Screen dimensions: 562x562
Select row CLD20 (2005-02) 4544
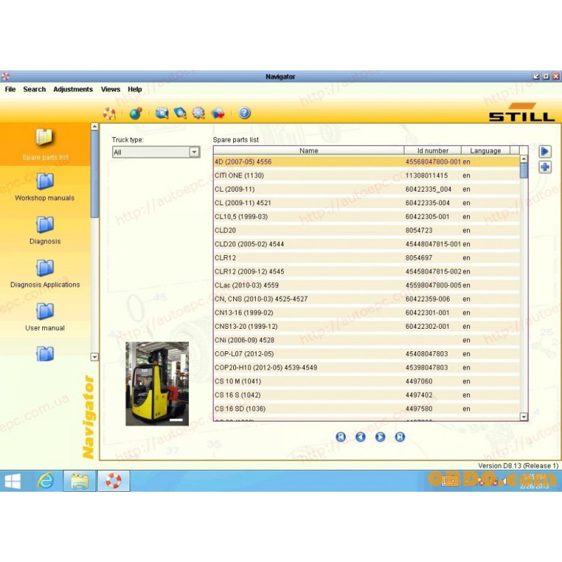[x=366, y=244]
